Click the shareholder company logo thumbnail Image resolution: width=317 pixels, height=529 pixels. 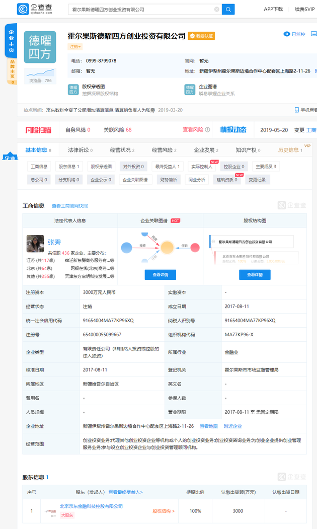coord(51,511)
